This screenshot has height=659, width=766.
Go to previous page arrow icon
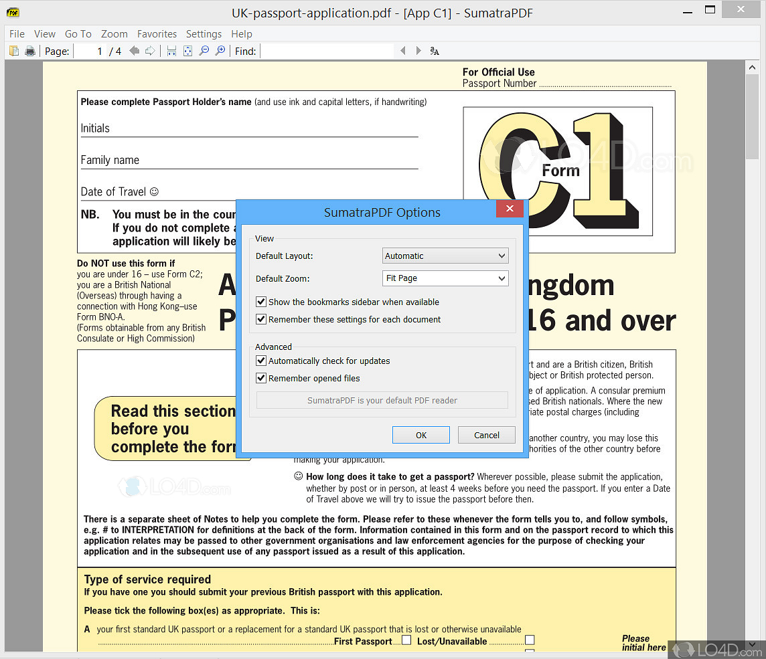[135, 51]
